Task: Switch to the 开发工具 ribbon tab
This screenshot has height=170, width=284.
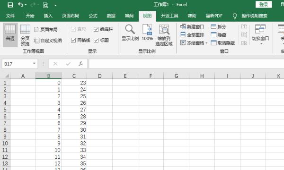Action: (169, 16)
